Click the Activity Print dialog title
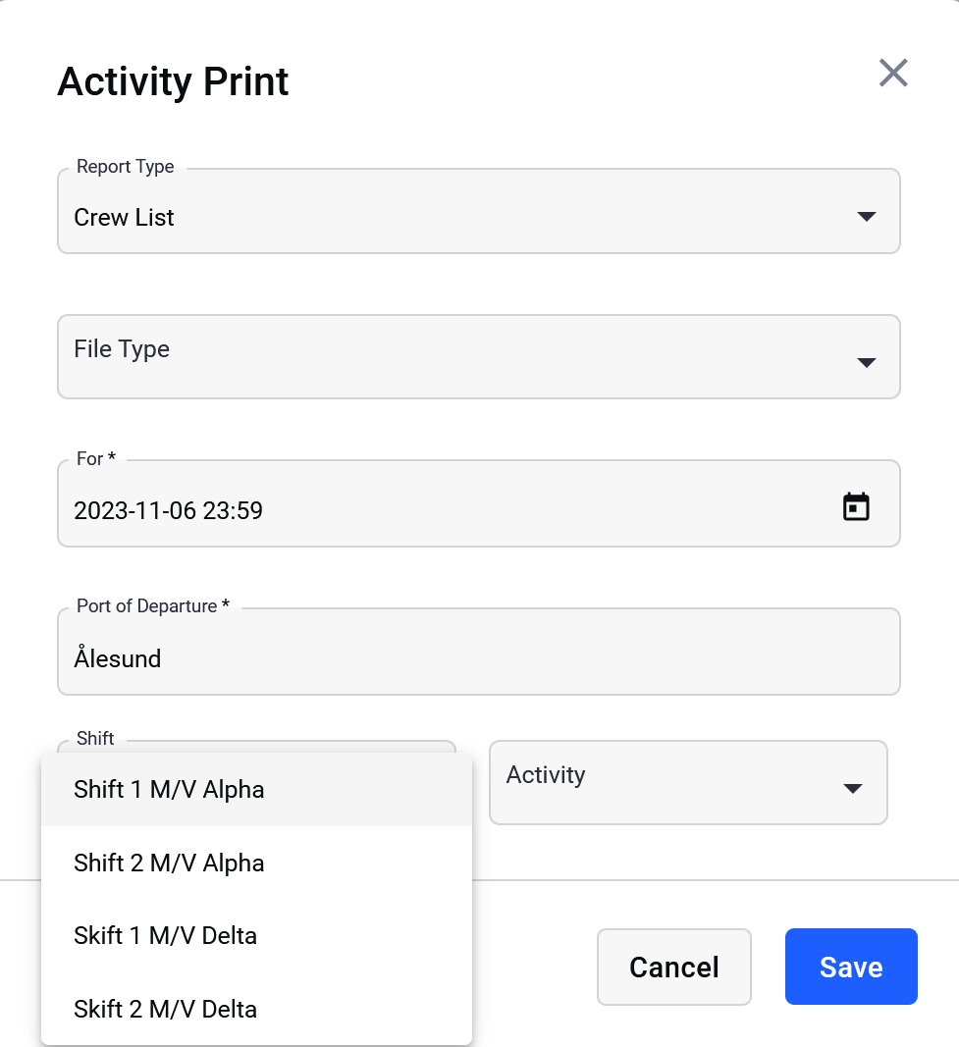The height and width of the screenshot is (1047, 959). click(x=173, y=82)
